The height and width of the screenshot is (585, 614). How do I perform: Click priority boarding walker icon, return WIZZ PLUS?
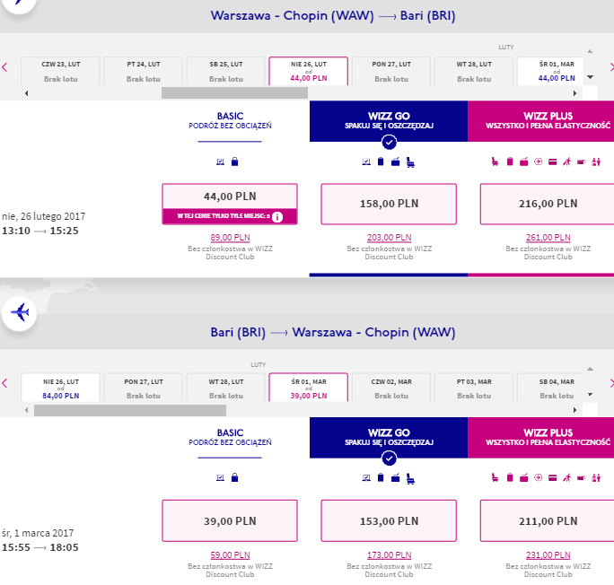point(567,478)
